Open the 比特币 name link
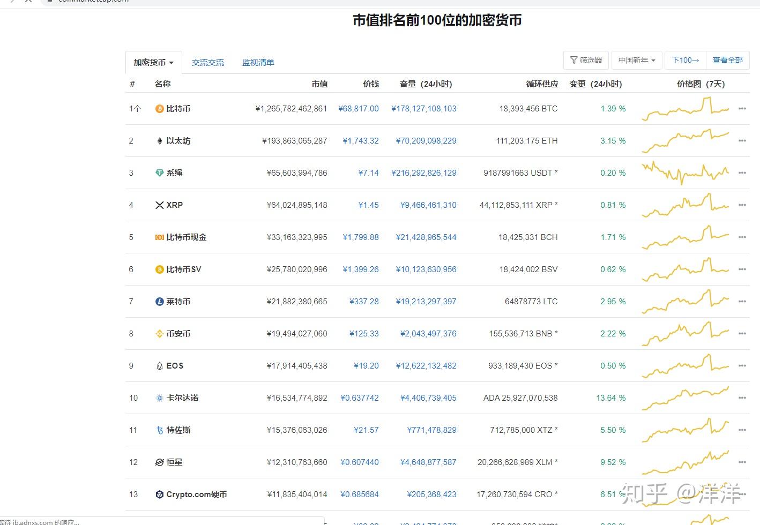The height and width of the screenshot is (525, 760). pyautogui.click(x=178, y=109)
